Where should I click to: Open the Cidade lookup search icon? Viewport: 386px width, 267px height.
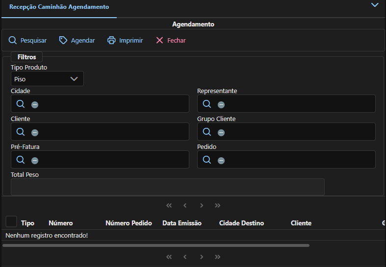pyautogui.click(x=21, y=104)
